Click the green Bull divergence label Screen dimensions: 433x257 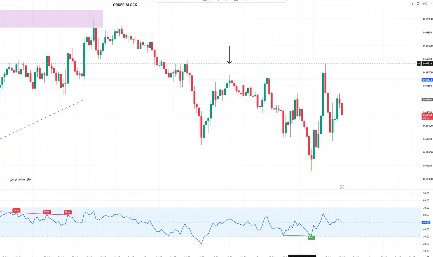coord(311,238)
